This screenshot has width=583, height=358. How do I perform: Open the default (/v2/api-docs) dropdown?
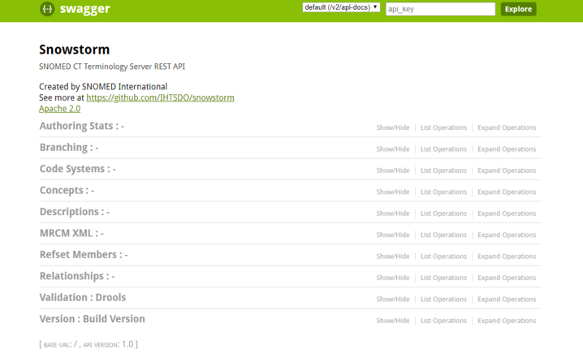pyautogui.click(x=341, y=7)
